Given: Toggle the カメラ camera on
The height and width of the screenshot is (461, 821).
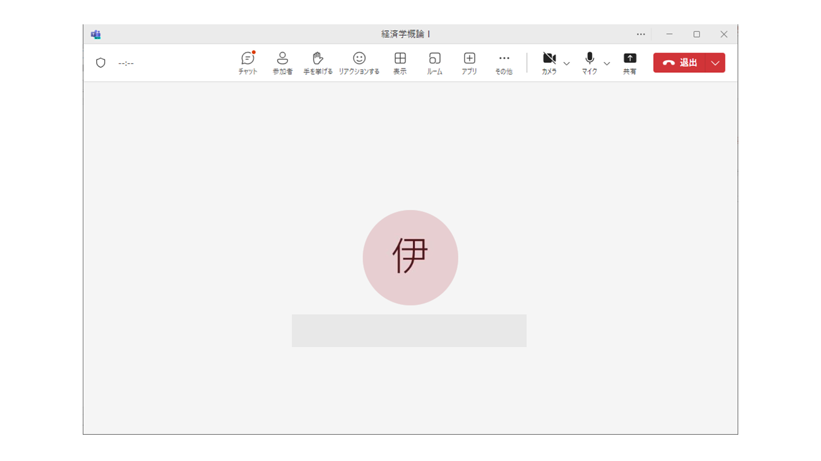Looking at the screenshot, I should click(x=549, y=63).
